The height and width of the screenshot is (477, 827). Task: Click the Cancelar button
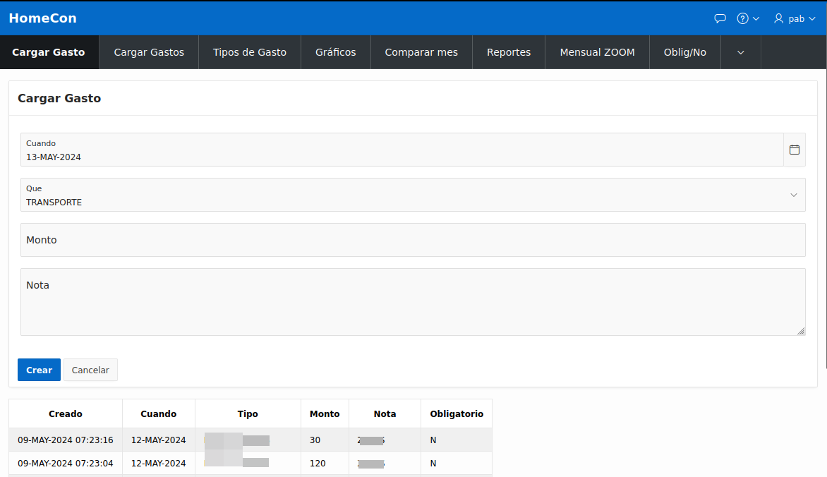(90, 369)
